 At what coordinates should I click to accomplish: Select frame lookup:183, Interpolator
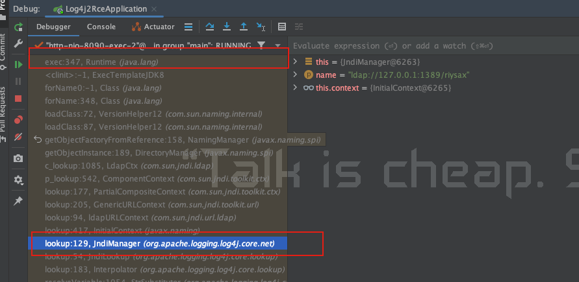(158, 270)
